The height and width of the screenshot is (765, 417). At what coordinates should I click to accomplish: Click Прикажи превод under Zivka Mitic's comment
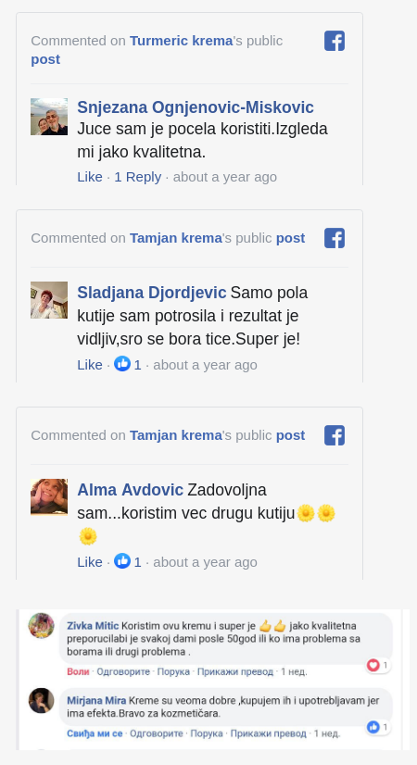[x=235, y=671]
